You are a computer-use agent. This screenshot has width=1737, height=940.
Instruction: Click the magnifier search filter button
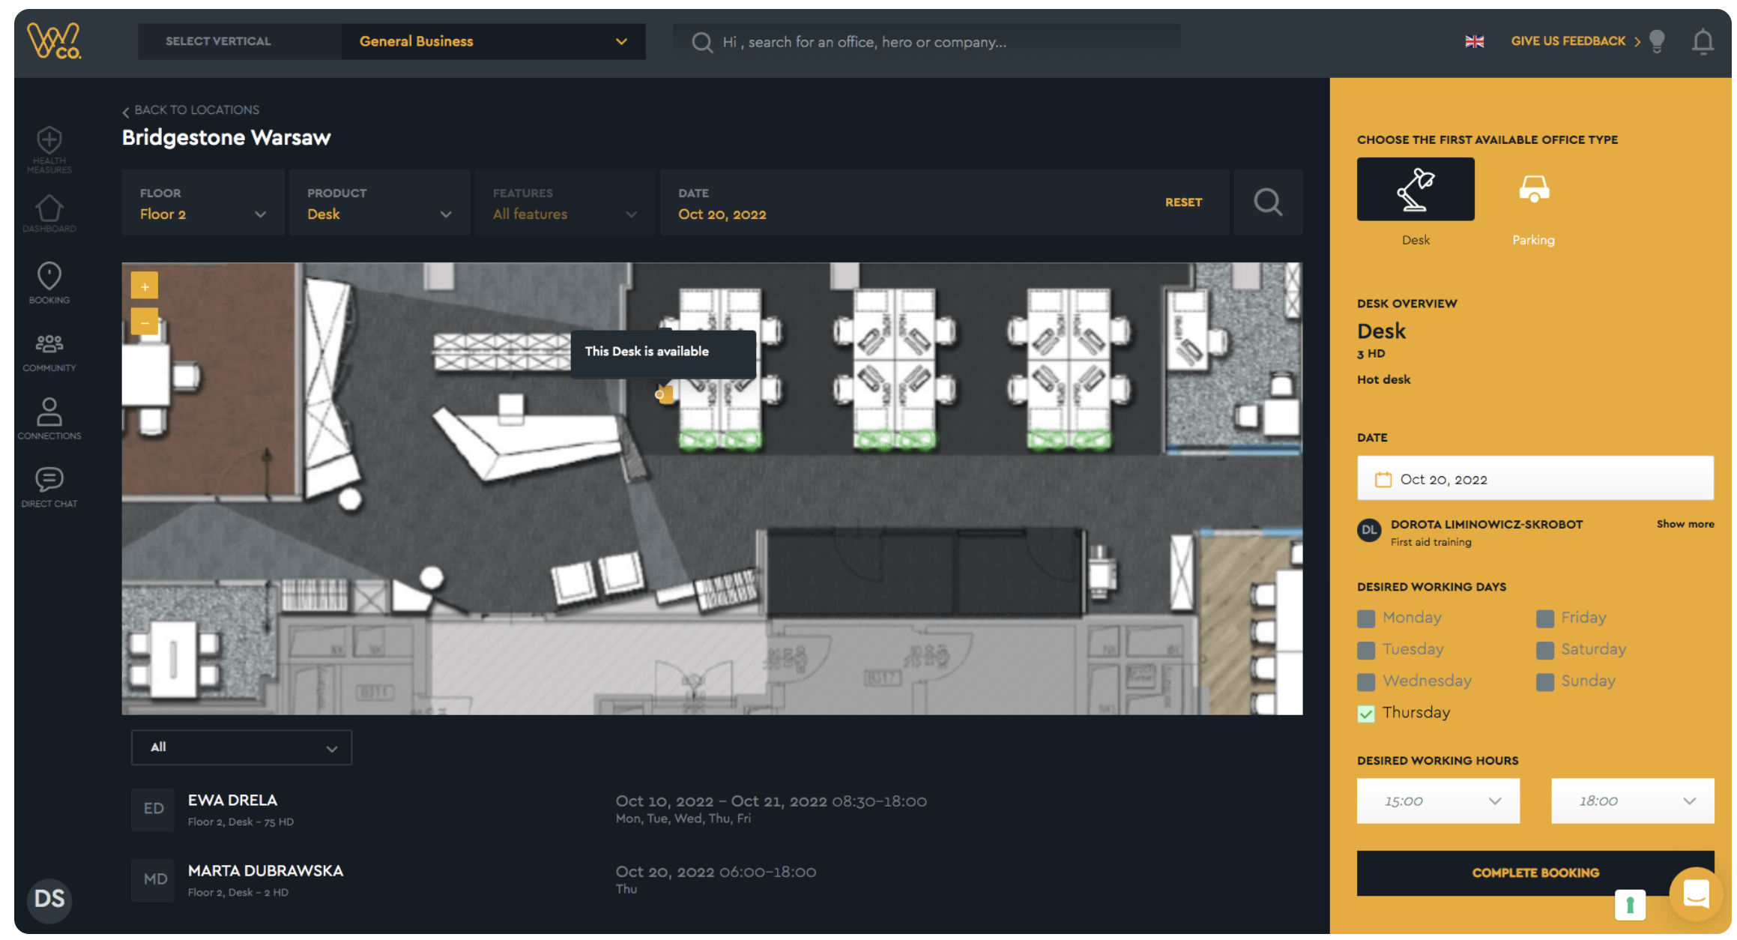click(x=1267, y=202)
